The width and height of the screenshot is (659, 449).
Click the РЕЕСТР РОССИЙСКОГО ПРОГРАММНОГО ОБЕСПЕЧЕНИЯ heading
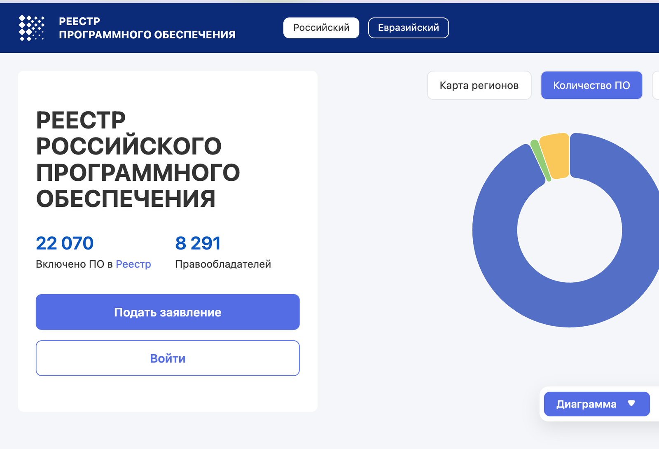tap(138, 159)
